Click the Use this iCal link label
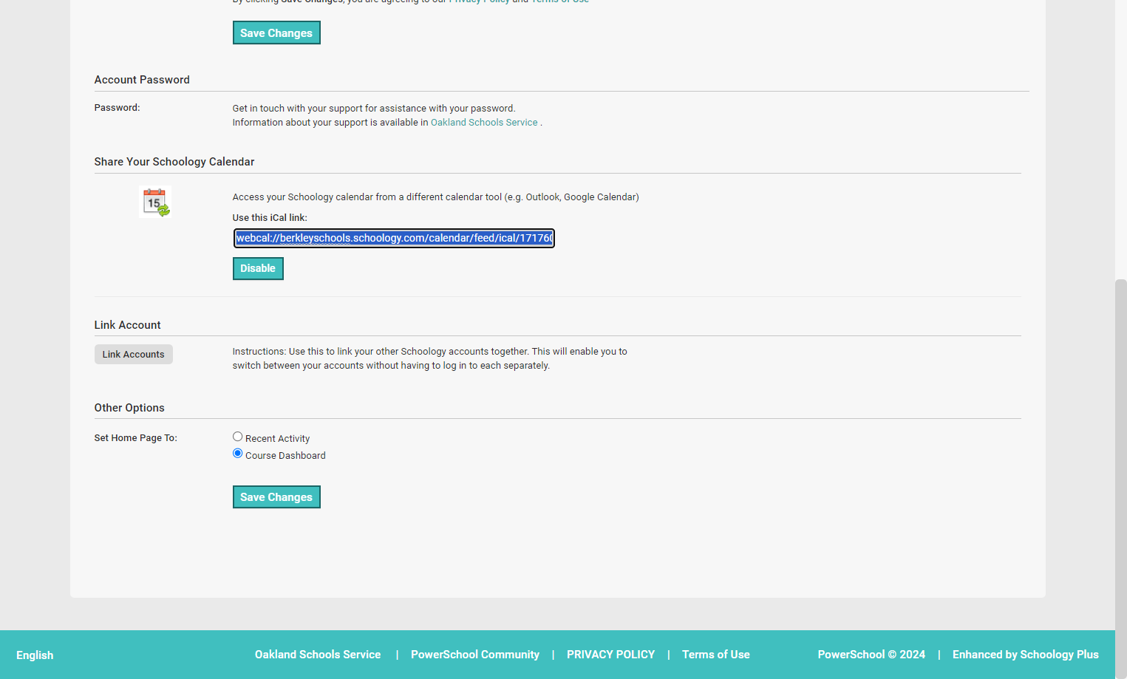Viewport: 1127px width, 679px height. pyautogui.click(x=270, y=218)
